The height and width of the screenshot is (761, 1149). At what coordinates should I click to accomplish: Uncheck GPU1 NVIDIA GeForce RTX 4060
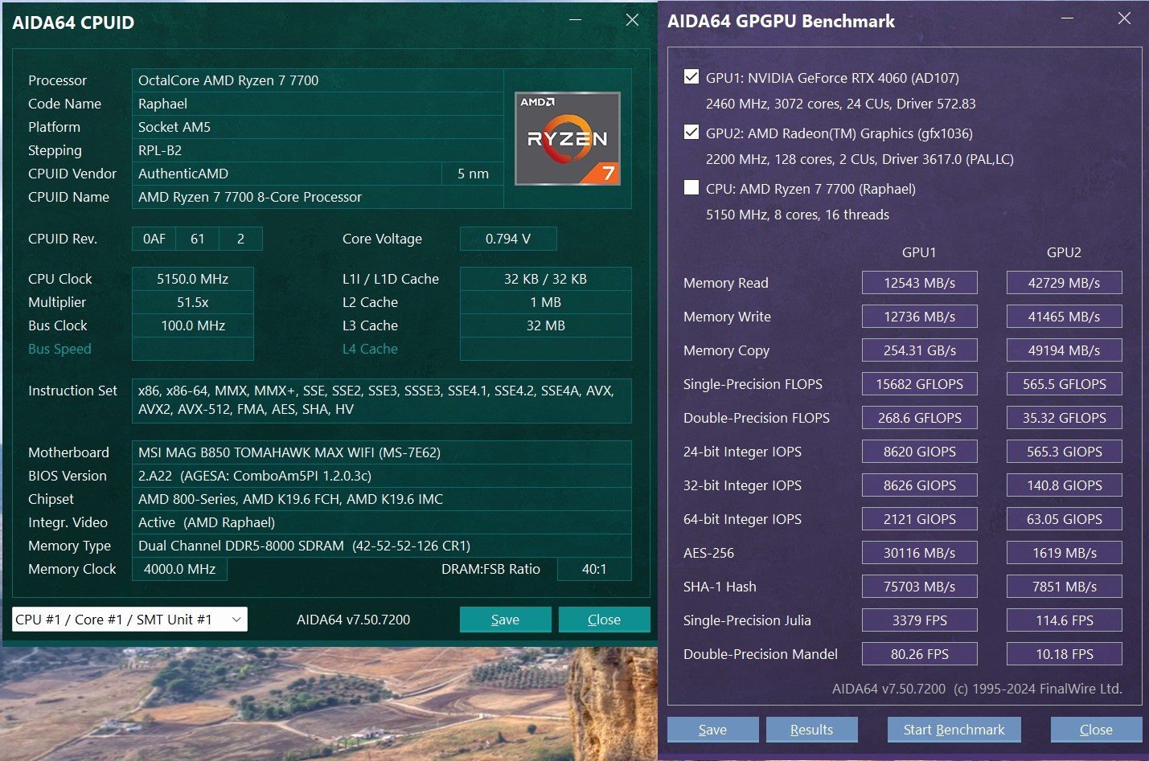(x=691, y=77)
